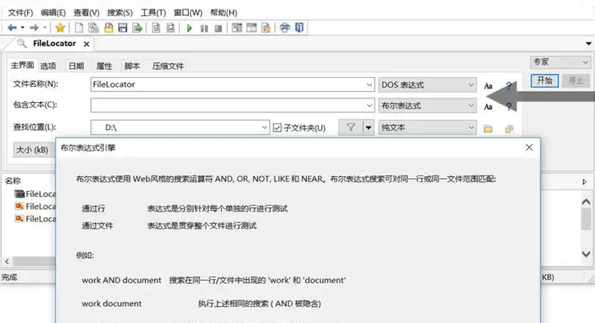Open the 查看(V) menu
Screen dimensions: 595x323
tap(86, 12)
